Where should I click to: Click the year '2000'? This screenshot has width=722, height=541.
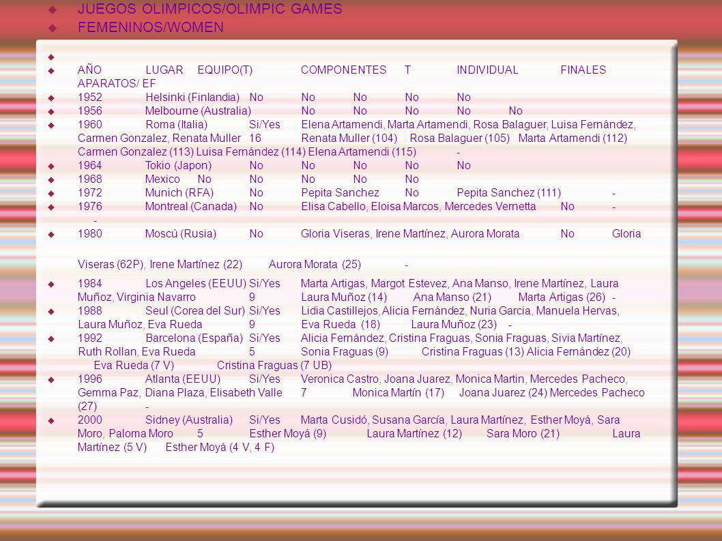[90, 420]
